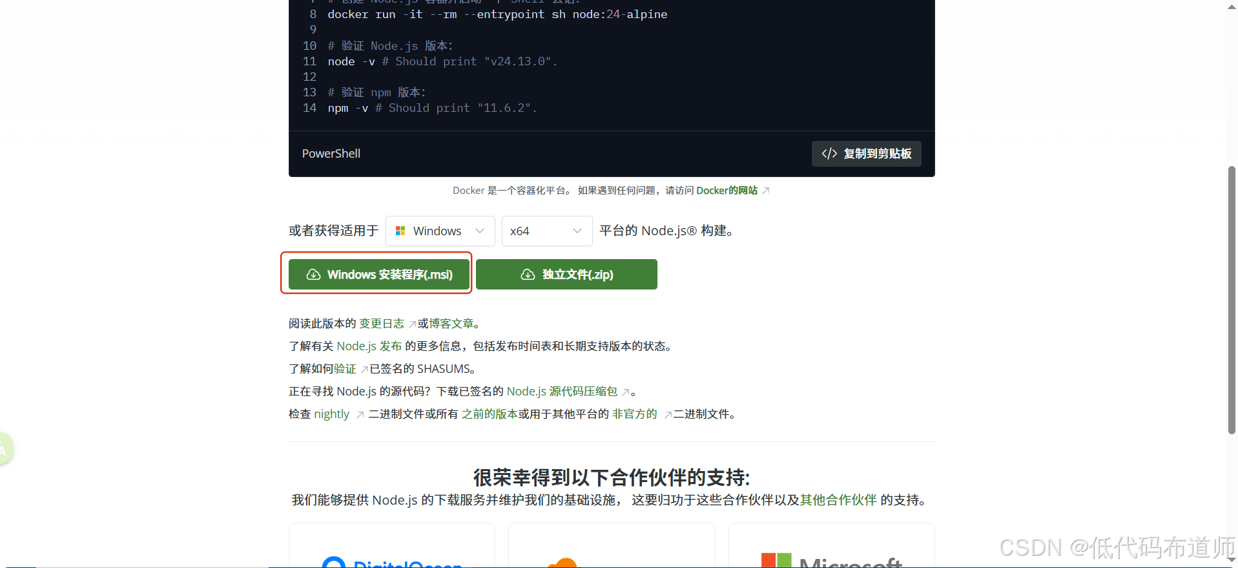Click chevron arrow of Windows dropdown
This screenshot has width=1238, height=568.
[x=480, y=231]
